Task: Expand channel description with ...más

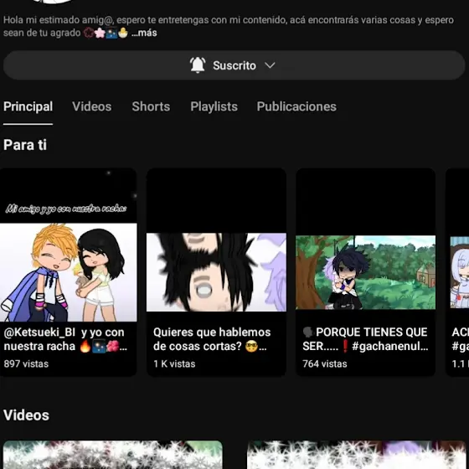Action: (144, 33)
